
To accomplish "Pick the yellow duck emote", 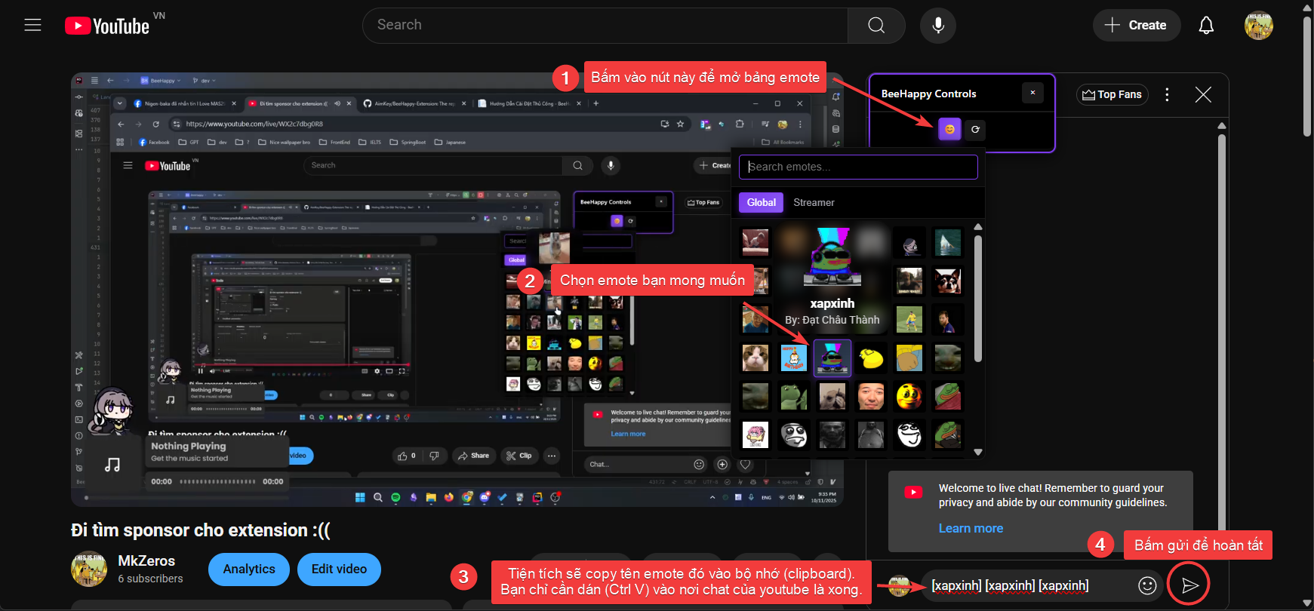I will click(x=871, y=358).
